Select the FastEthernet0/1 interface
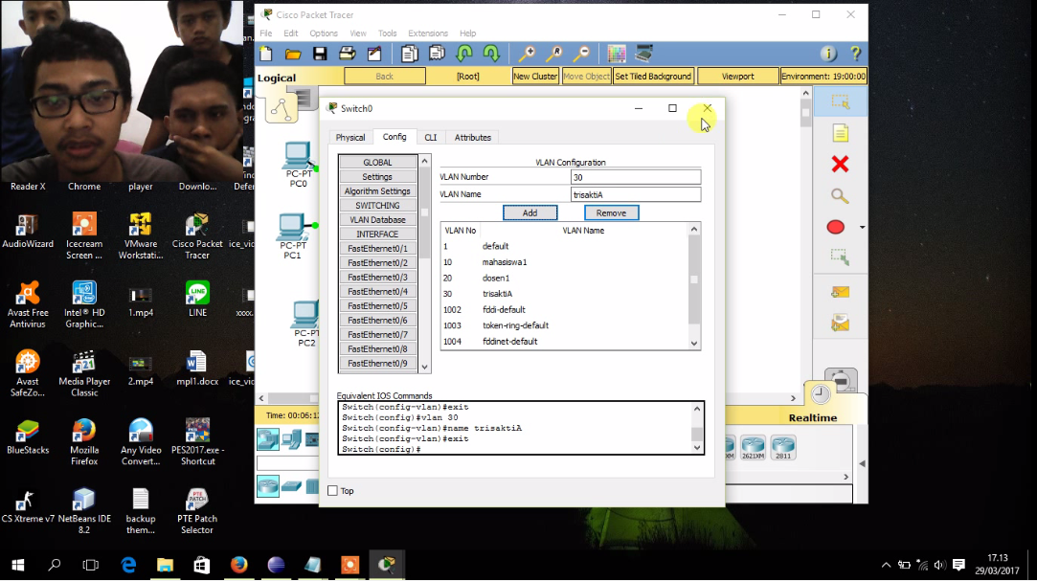Image resolution: width=1037 pixels, height=581 pixels. coord(377,249)
